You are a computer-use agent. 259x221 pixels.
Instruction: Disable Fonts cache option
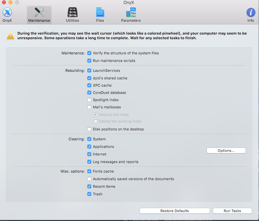click(x=89, y=171)
